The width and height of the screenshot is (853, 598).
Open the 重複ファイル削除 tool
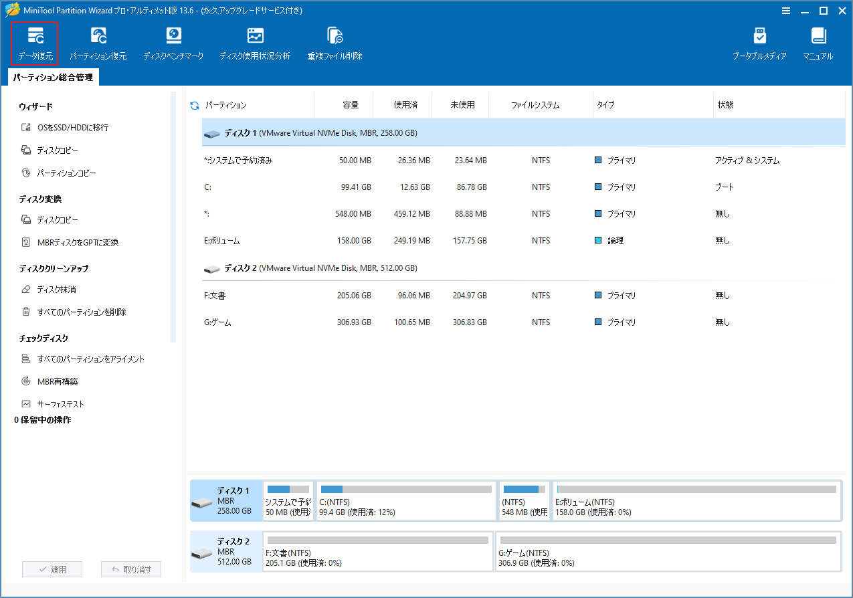[335, 42]
